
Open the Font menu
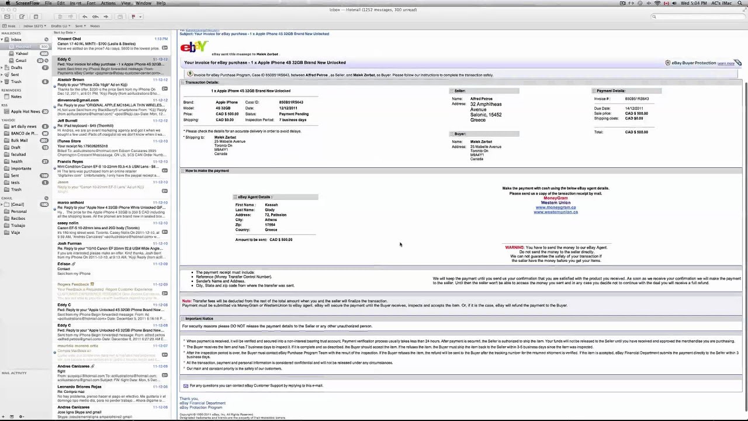point(91,3)
